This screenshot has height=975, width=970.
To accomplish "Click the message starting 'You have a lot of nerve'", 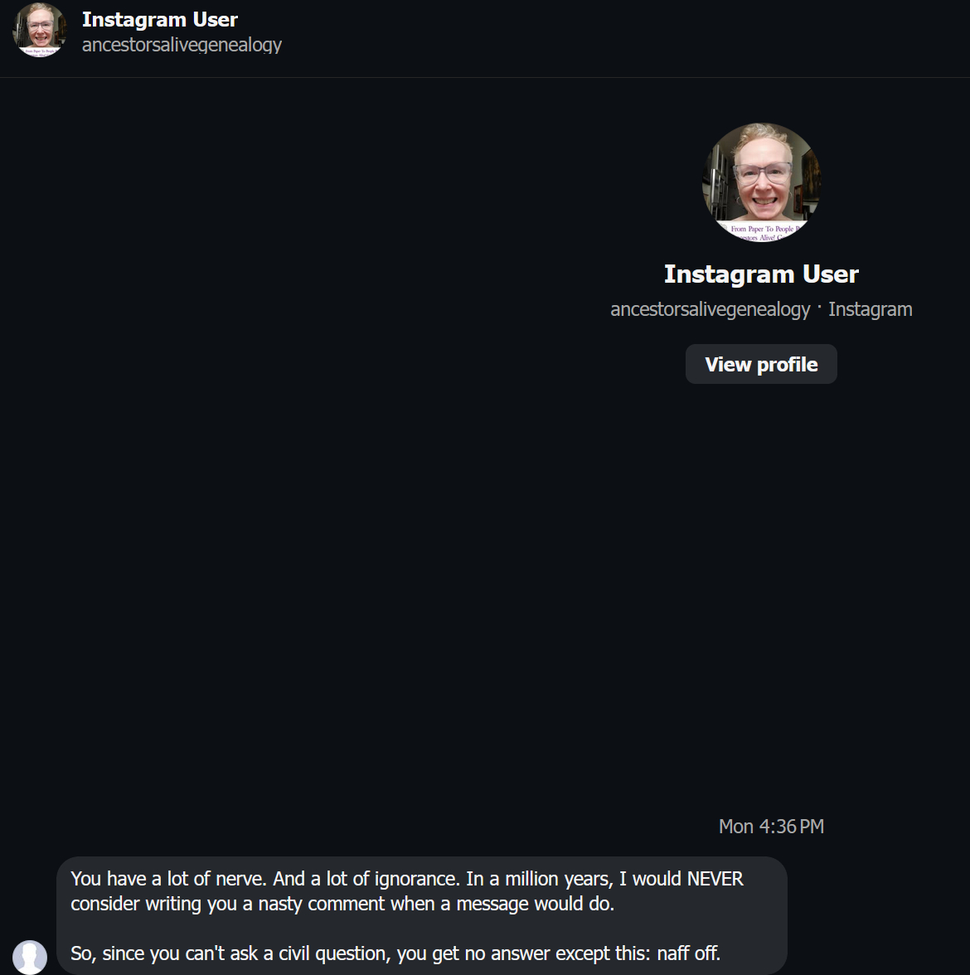I will [x=421, y=915].
